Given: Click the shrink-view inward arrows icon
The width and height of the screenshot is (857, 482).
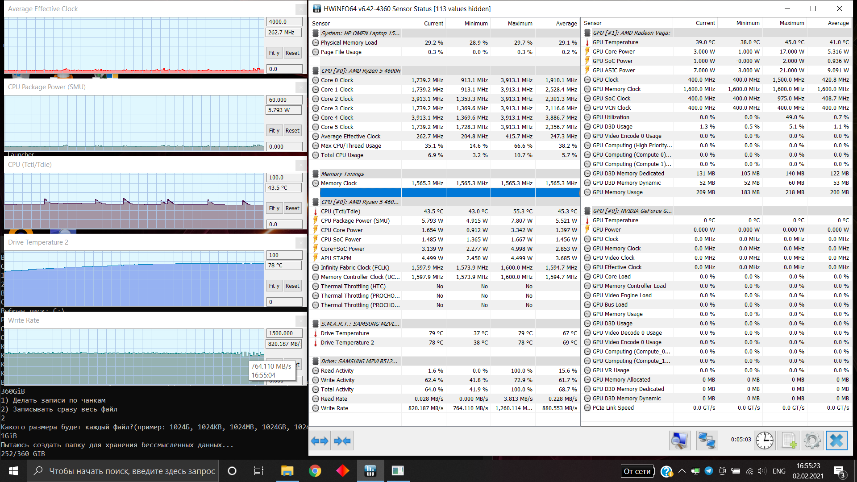Looking at the screenshot, I should (x=342, y=441).
